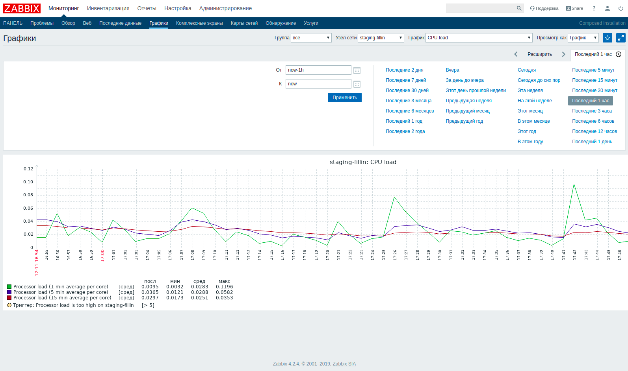The height and width of the screenshot is (371, 628).
Task: Go to Обзор submenu
Action: 68,23
